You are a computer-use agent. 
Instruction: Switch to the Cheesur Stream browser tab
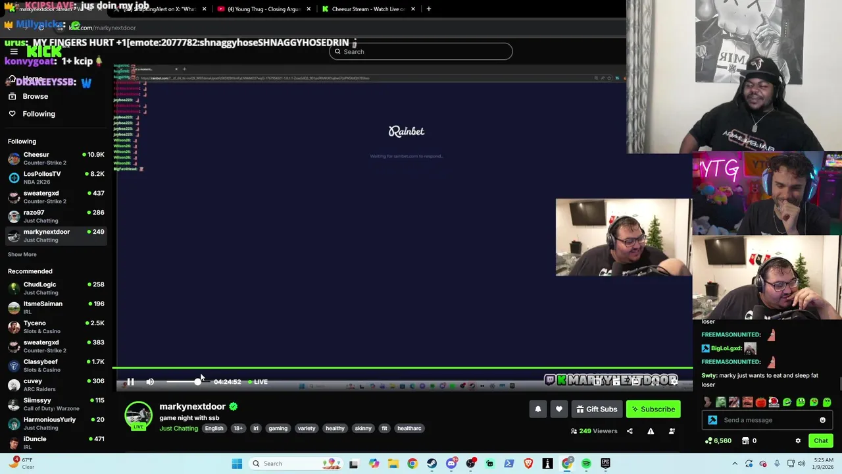(367, 9)
